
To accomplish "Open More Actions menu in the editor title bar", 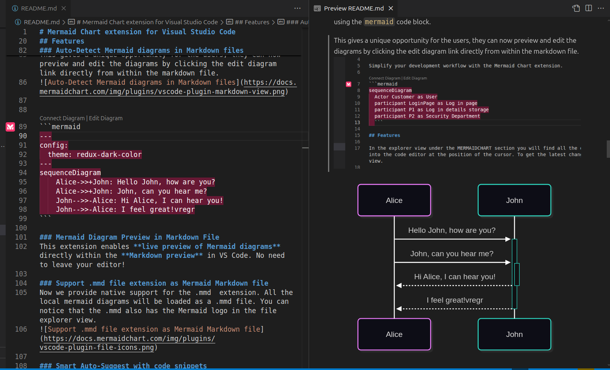I will [x=297, y=8].
